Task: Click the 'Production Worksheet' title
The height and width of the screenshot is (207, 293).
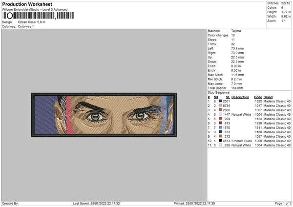Action: pyautogui.click(x=27, y=4)
